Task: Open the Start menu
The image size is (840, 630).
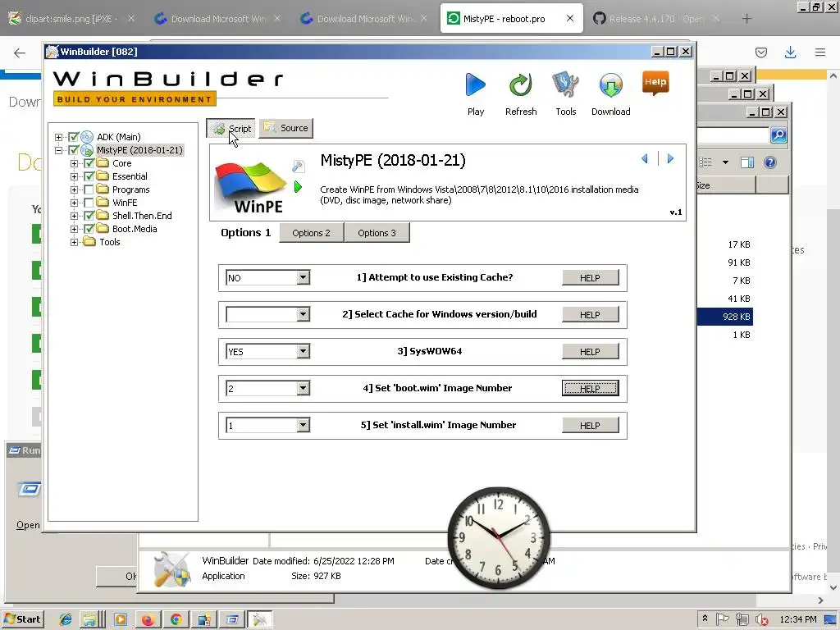Action: pyautogui.click(x=22, y=619)
